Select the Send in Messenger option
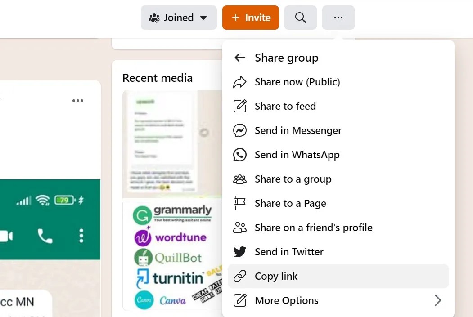473x317 pixels. point(298,130)
